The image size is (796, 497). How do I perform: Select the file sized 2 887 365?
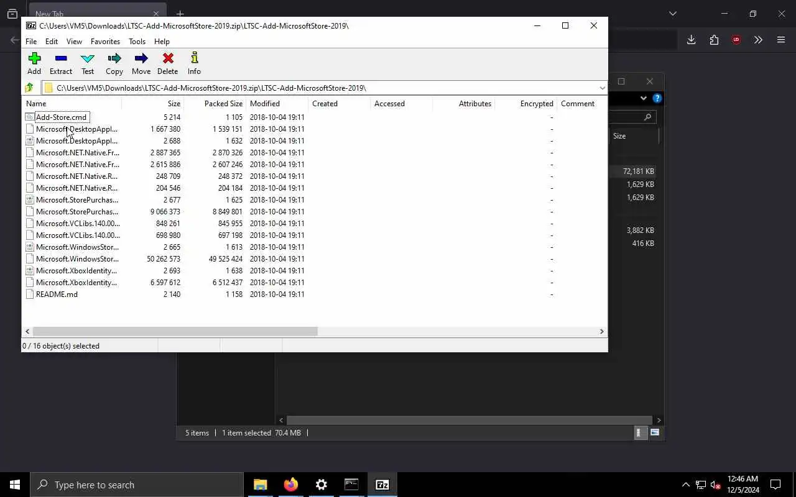77,152
